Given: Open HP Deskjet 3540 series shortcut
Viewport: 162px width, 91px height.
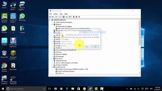Looking at the screenshot, I should coord(13,80).
